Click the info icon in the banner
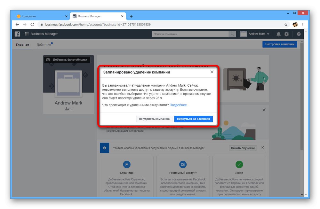Screen dimensions: 320x209 click(x=105, y=148)
